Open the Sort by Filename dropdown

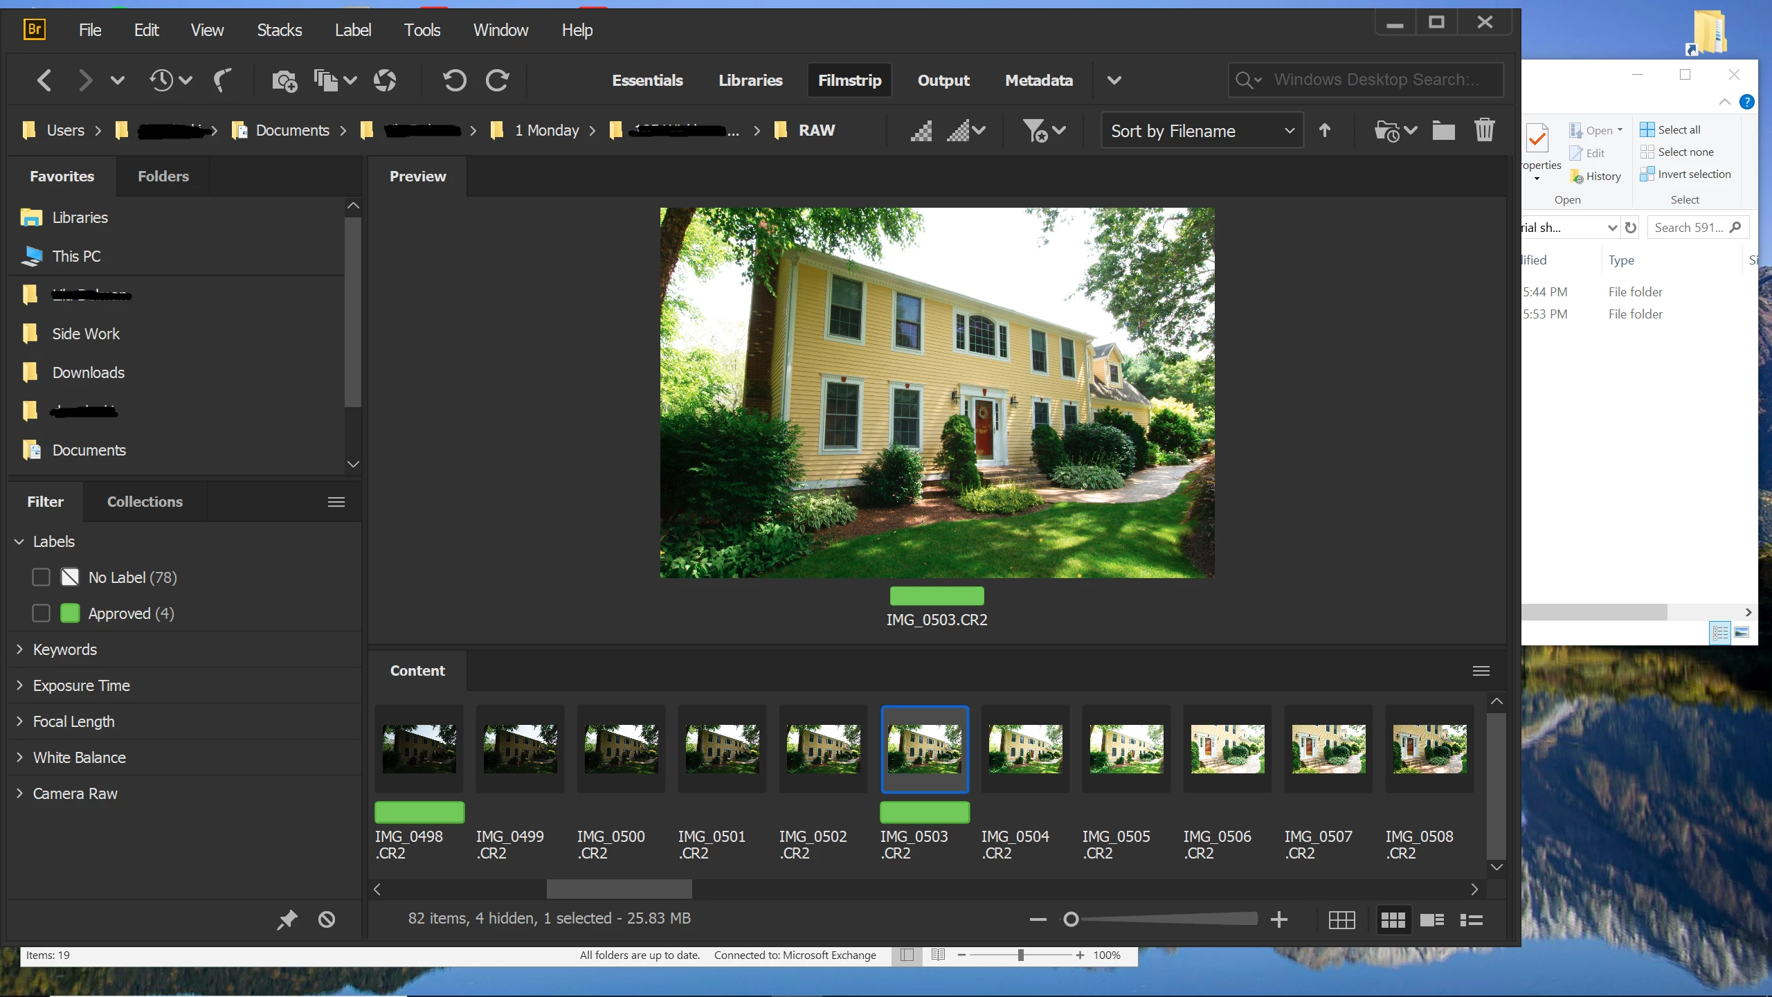coord(1202,131)
